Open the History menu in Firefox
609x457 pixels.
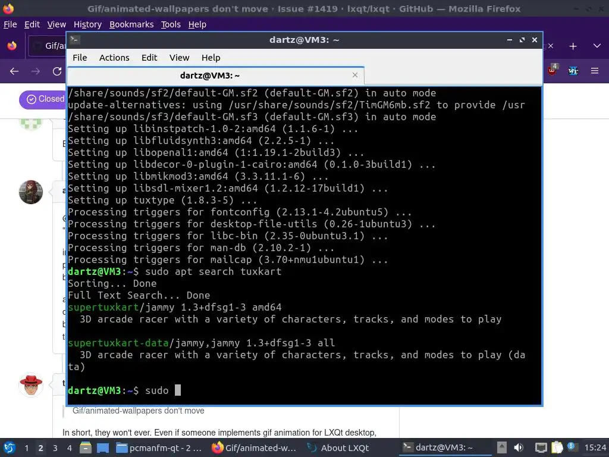pyautogui.click(x=87, y=24)
